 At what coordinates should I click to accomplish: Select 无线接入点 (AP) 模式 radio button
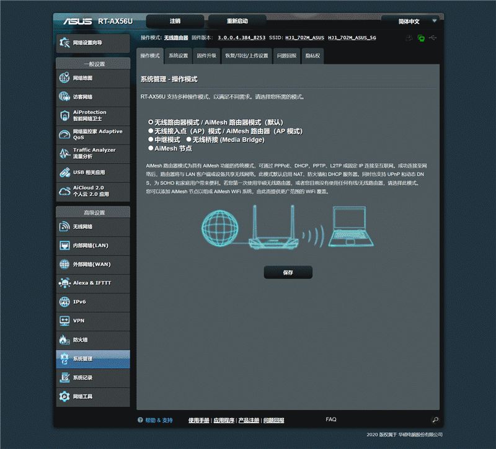[x=151, y=131]
